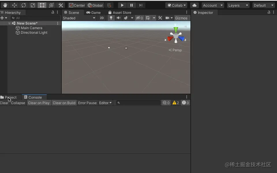Toggle error messages filter
The width and height of the screenshot is (277, 173).
tap(185, 103)
